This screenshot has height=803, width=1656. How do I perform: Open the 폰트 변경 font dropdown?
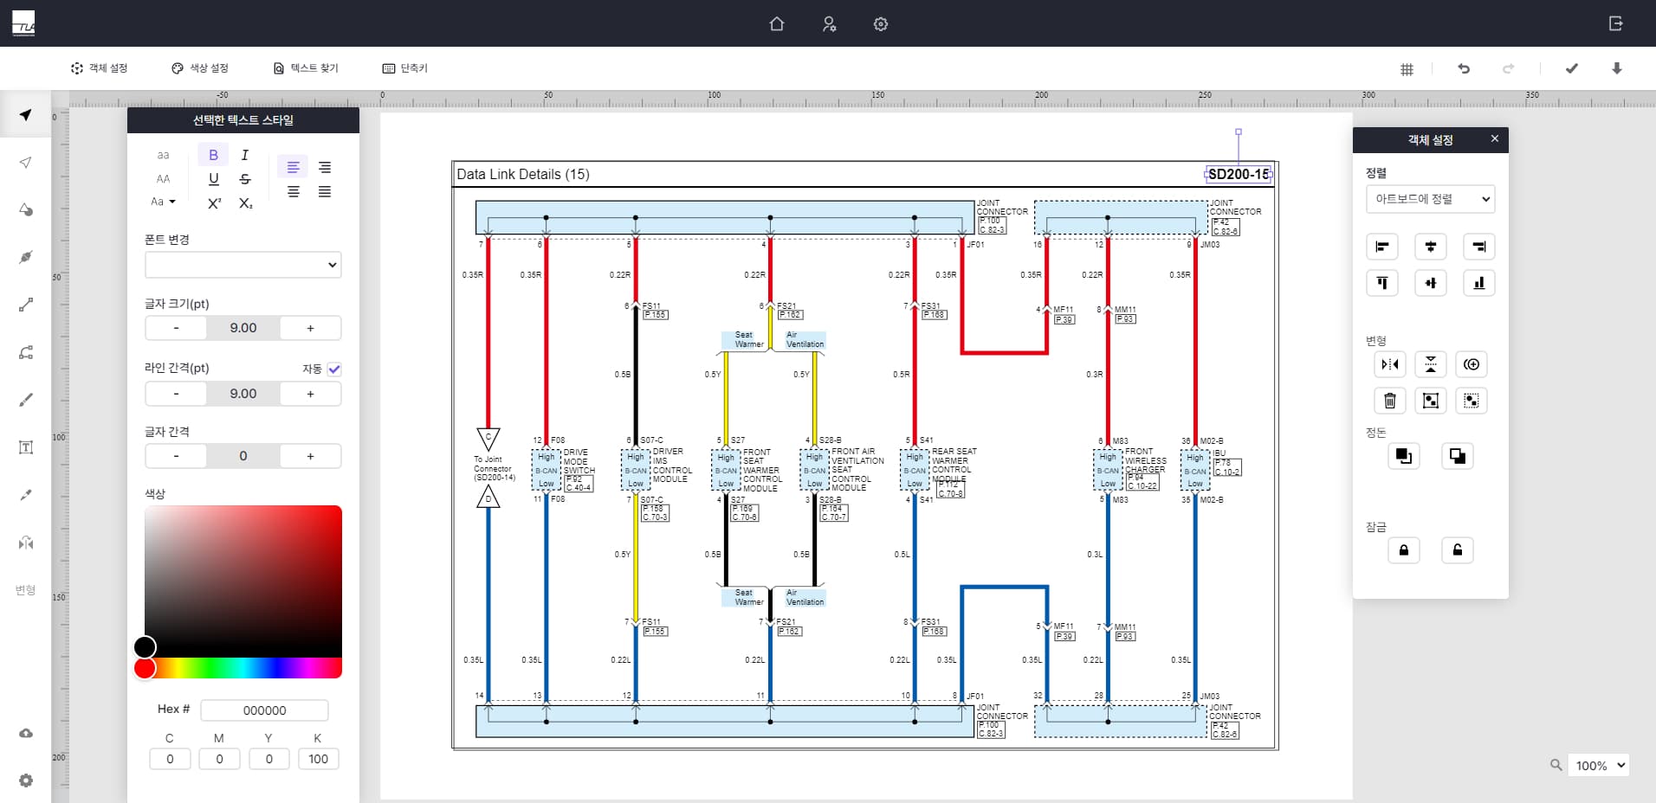click(x=243, y=265)
